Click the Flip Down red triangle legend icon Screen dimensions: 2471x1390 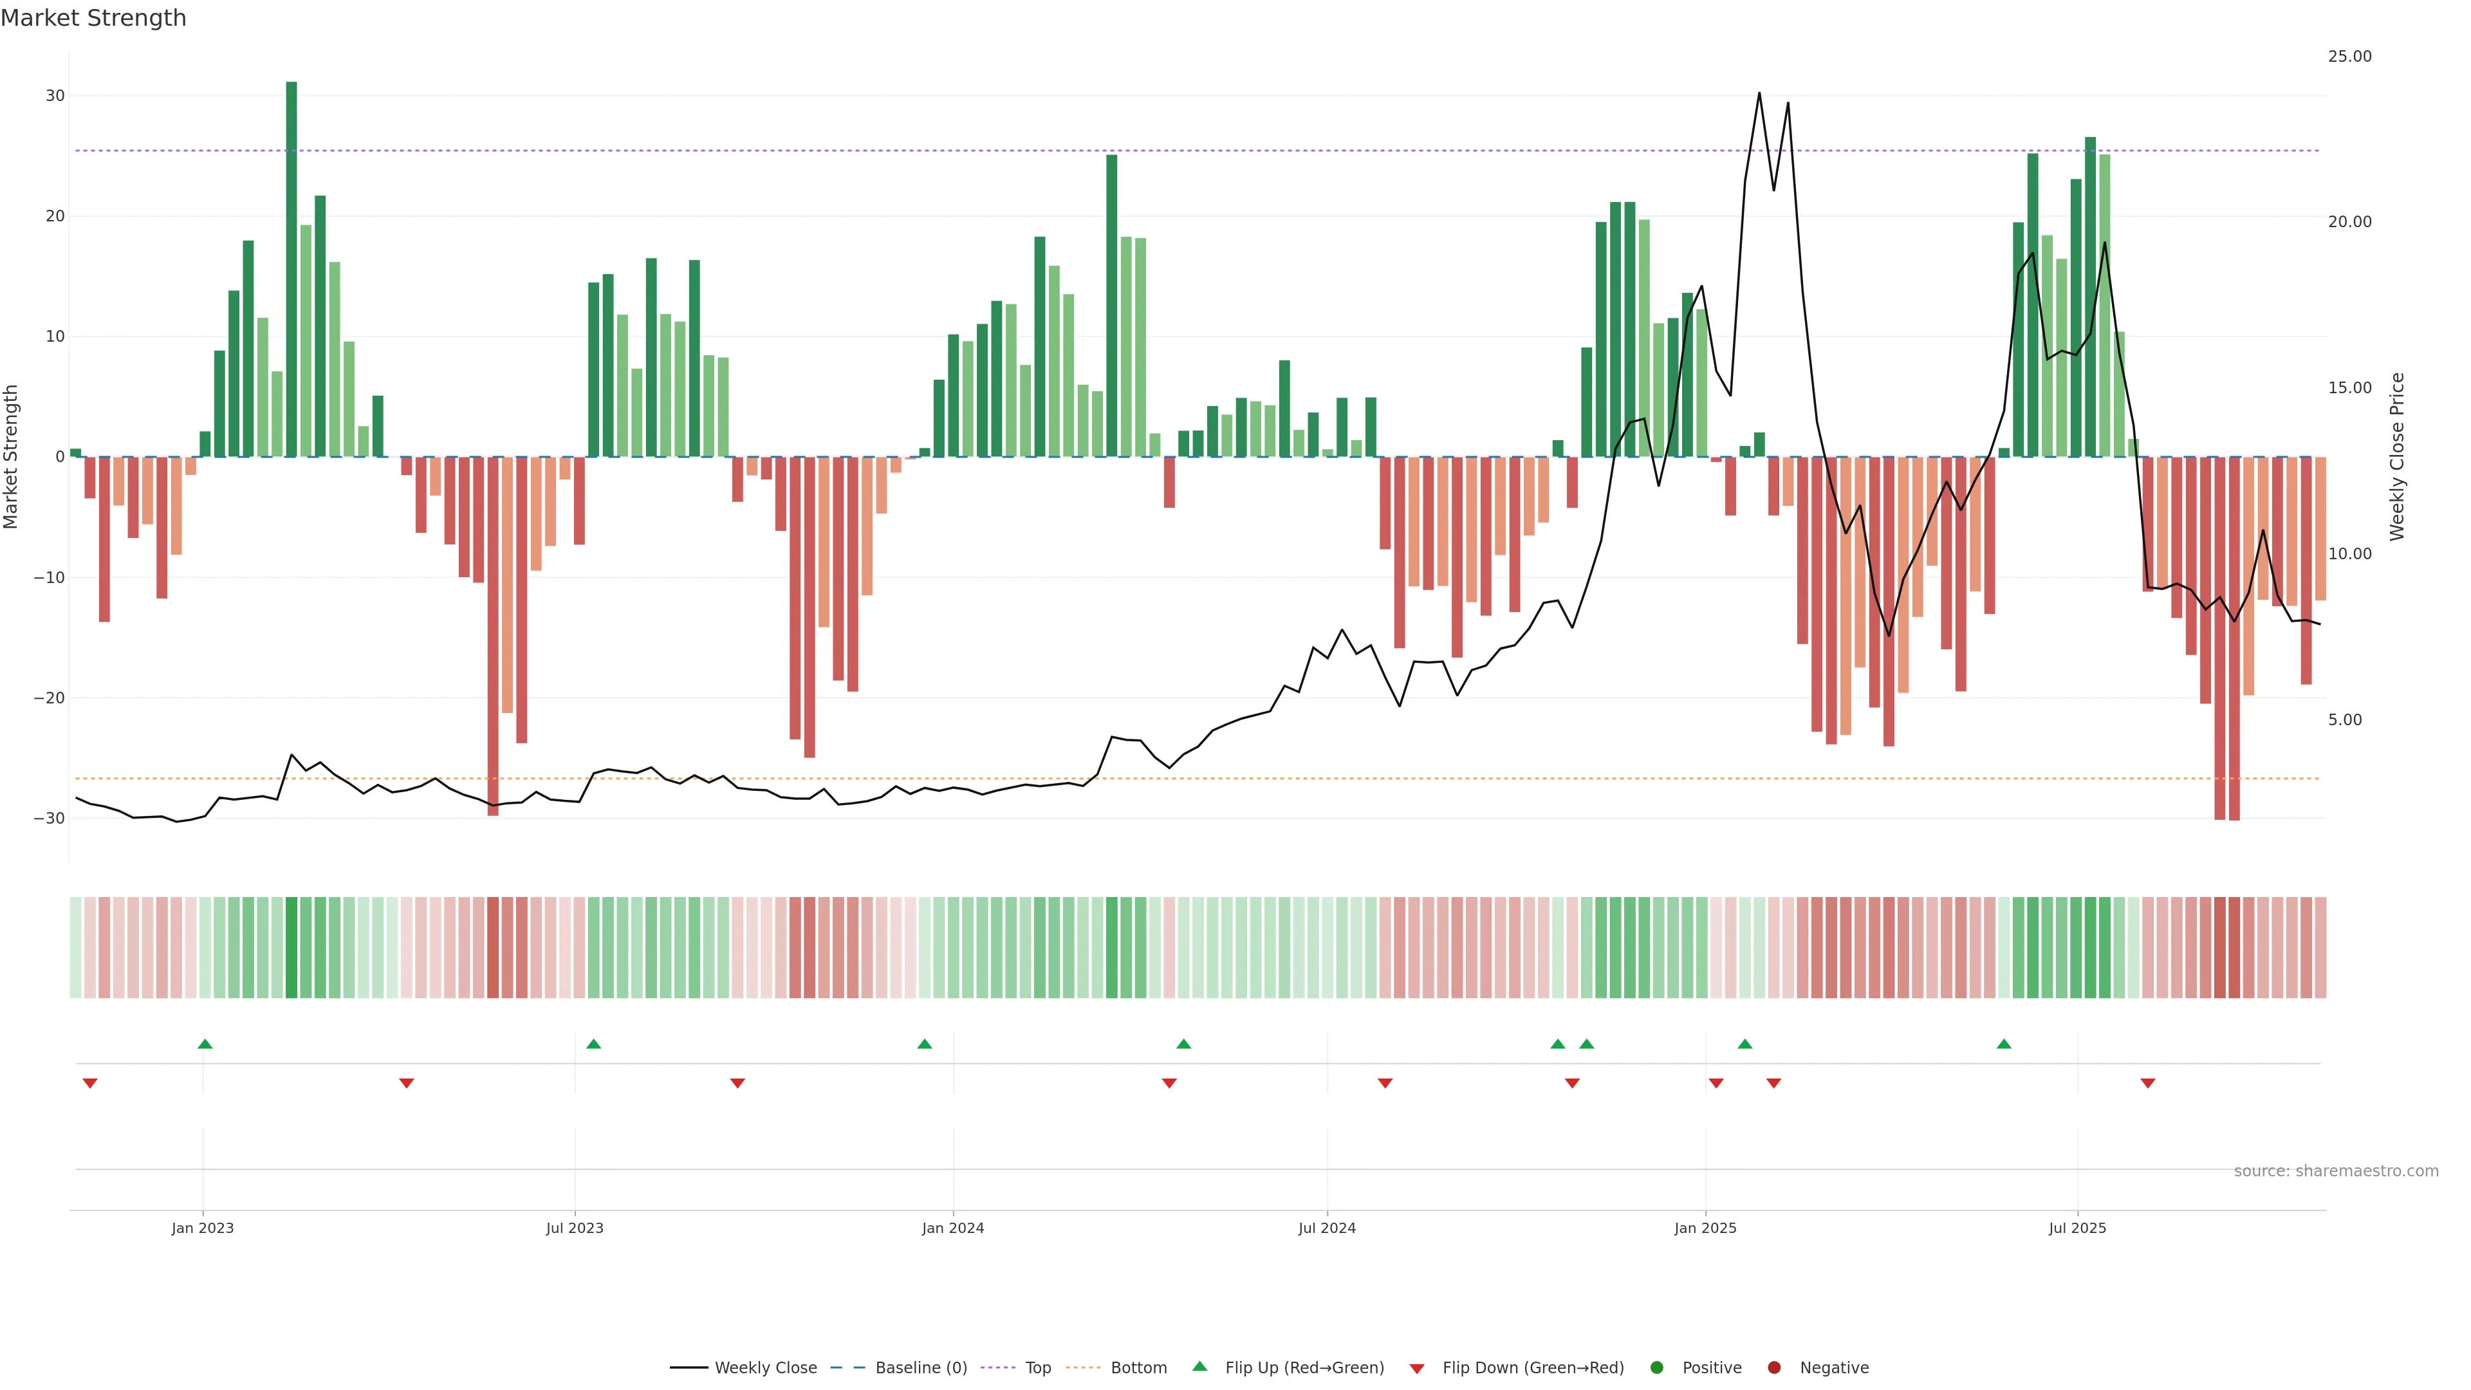[x=1417, y=1368]
